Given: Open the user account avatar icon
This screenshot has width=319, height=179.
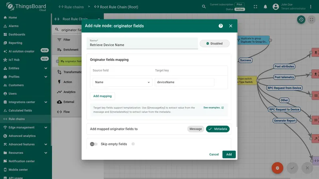Looking at the screenshot, I should (x=276, y=7).
